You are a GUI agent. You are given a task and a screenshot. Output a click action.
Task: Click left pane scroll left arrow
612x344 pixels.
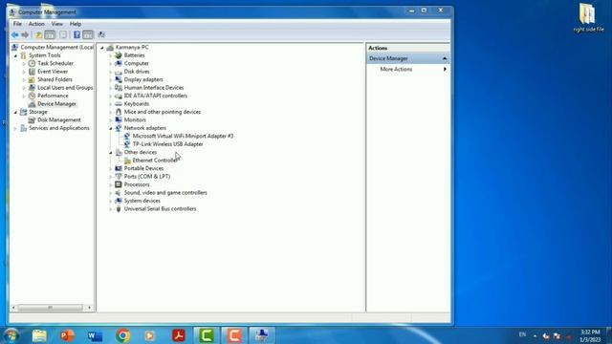[x=13, y=308]
